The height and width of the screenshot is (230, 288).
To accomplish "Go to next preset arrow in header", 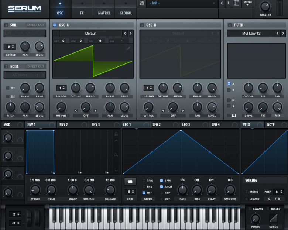I will tap(229, 3).
